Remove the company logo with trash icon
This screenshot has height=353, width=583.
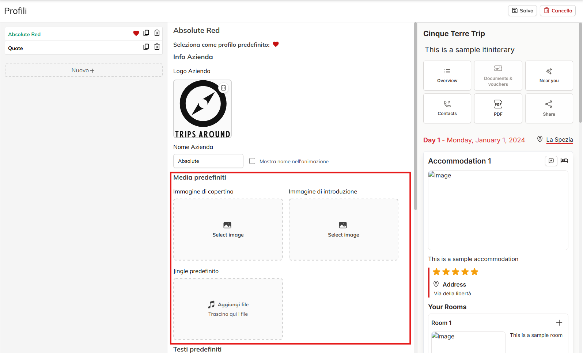coord(223,88)
